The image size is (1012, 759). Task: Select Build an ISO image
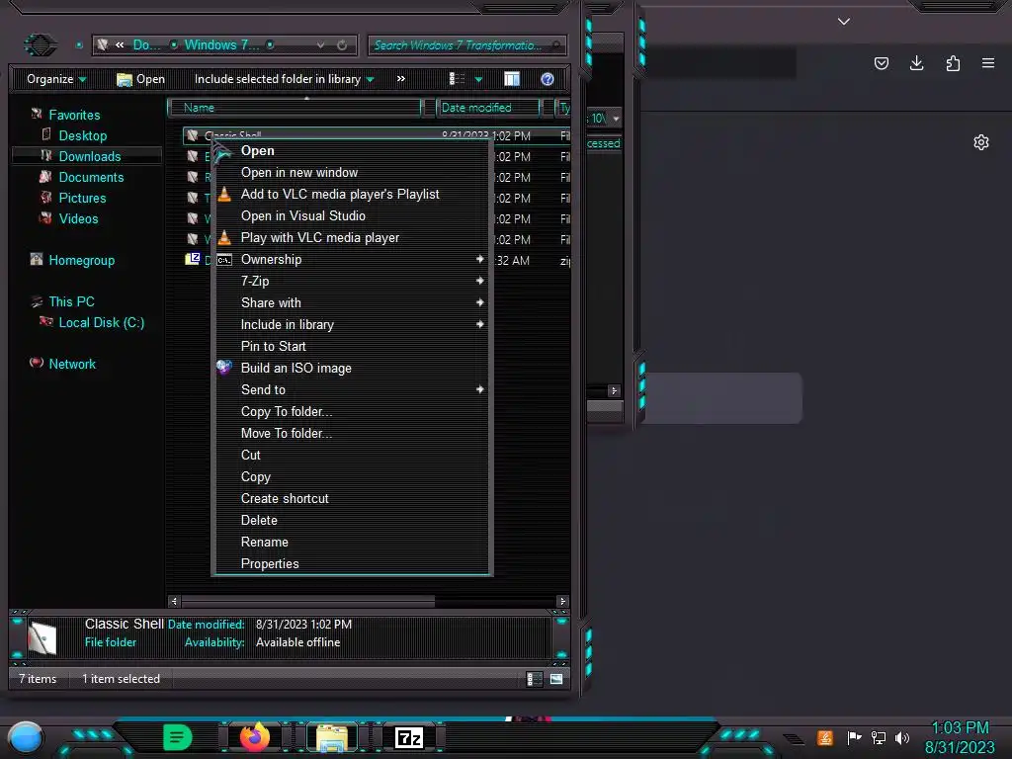[x=352, y=368]
